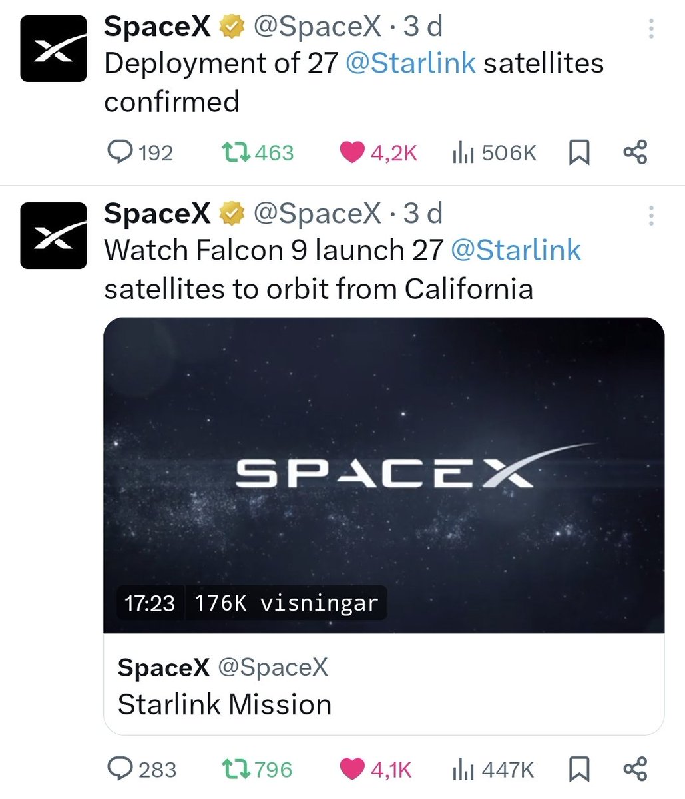The width and height of the screenshot is (685, 799).
Task: Share the deployment confirmation tweet
Action: [x=635, y=152]
